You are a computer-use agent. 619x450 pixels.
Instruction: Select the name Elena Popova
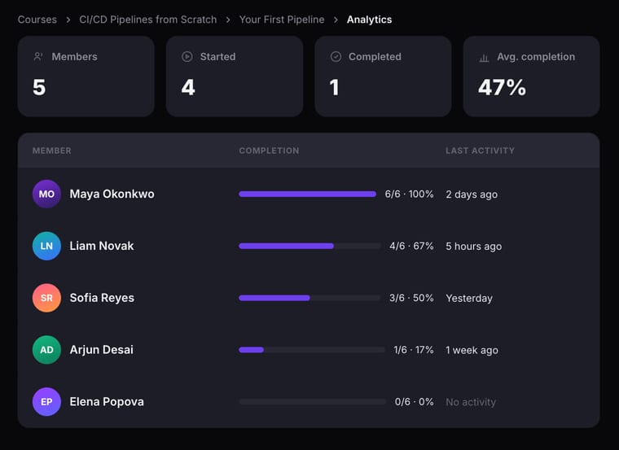(x=107, y=402)
